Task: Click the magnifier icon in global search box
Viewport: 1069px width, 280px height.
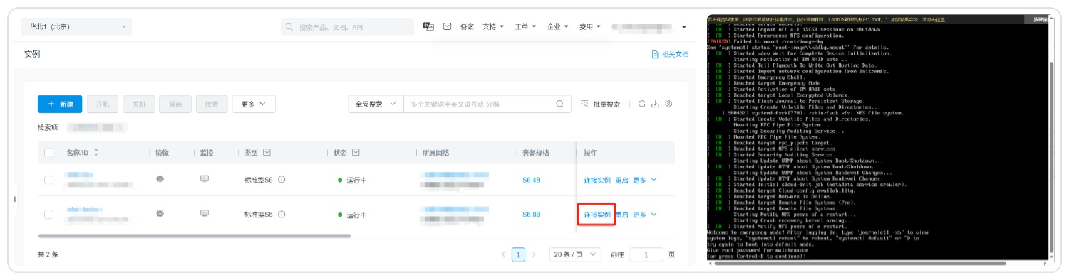Action: pos(289,27)
